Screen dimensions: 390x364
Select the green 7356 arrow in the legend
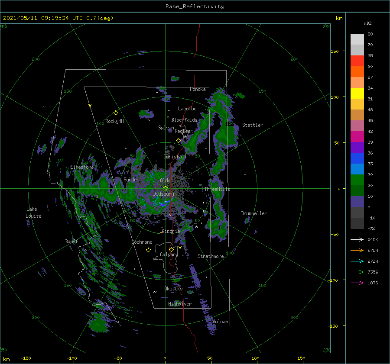pyautogui.click(x=357, y=272)
